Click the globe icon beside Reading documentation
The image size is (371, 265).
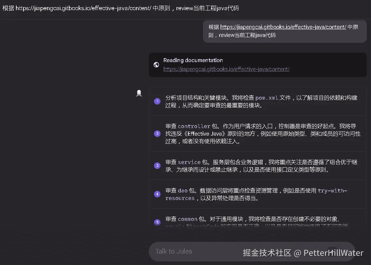(x=156, y=65)
